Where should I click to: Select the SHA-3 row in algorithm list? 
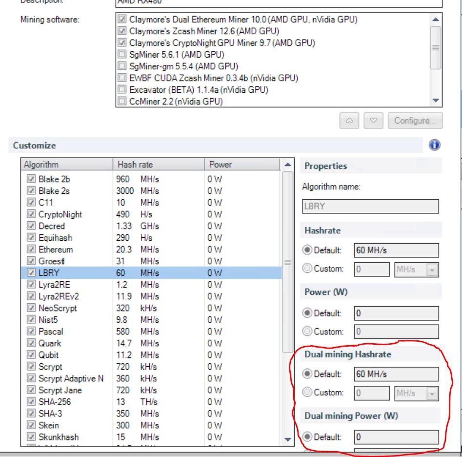[x=151, y=414]
